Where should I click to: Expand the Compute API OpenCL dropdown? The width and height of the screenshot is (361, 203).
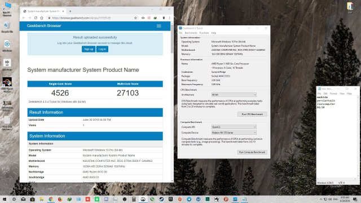coord(234,127)
